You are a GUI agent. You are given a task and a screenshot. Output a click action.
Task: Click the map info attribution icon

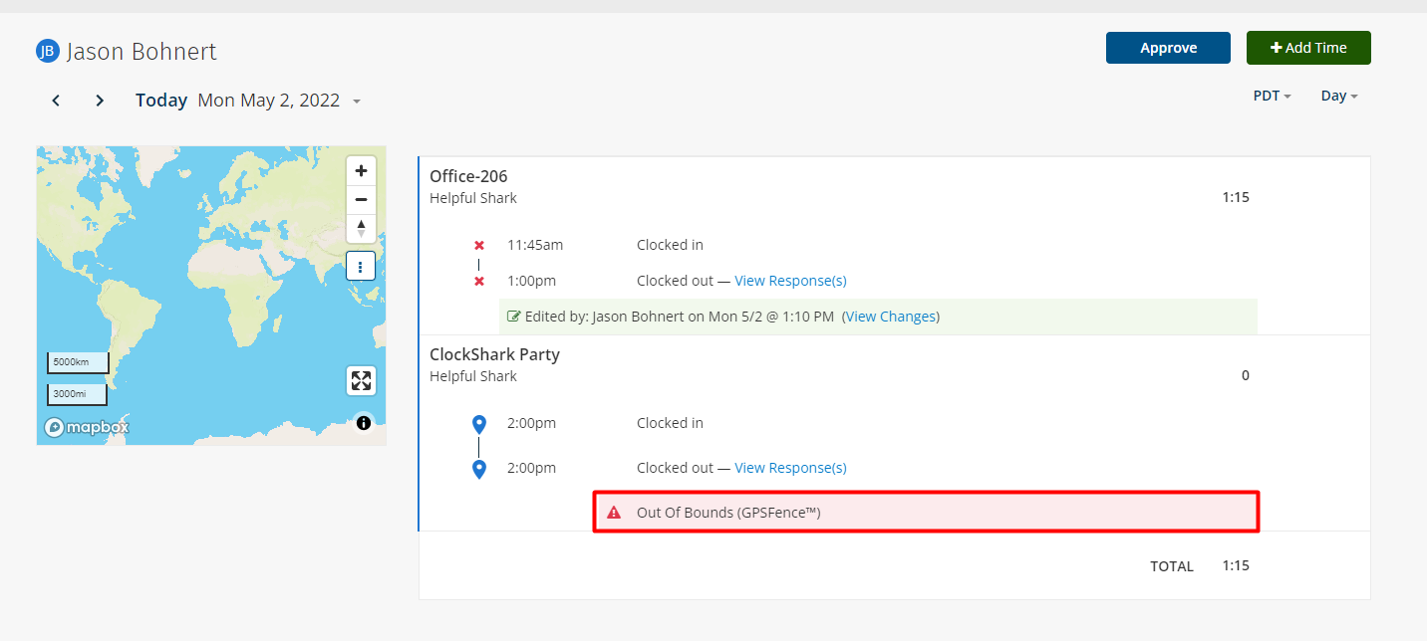click(x=364, y=423)
